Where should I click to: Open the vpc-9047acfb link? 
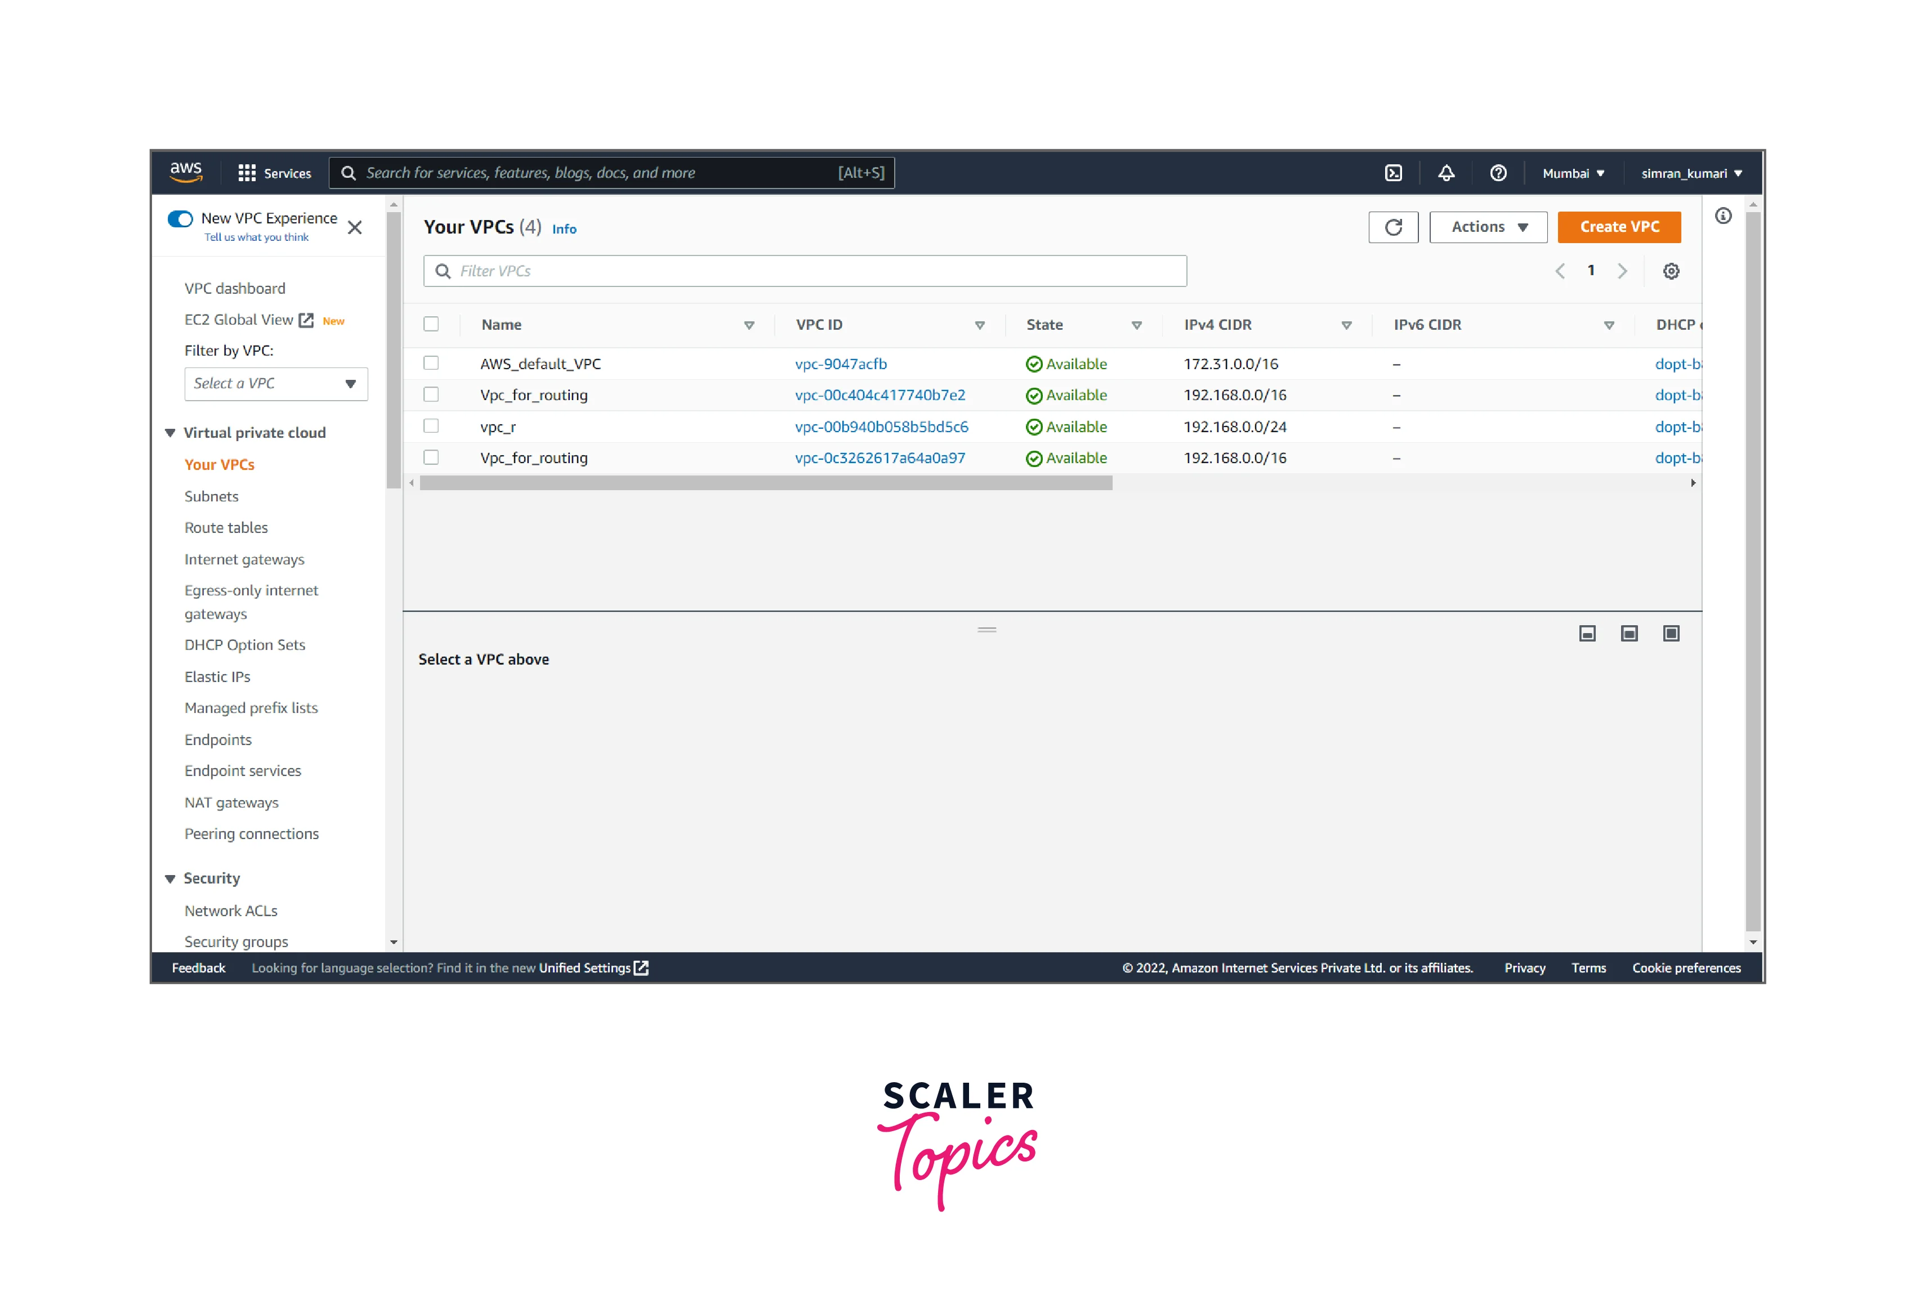point(841,364)
